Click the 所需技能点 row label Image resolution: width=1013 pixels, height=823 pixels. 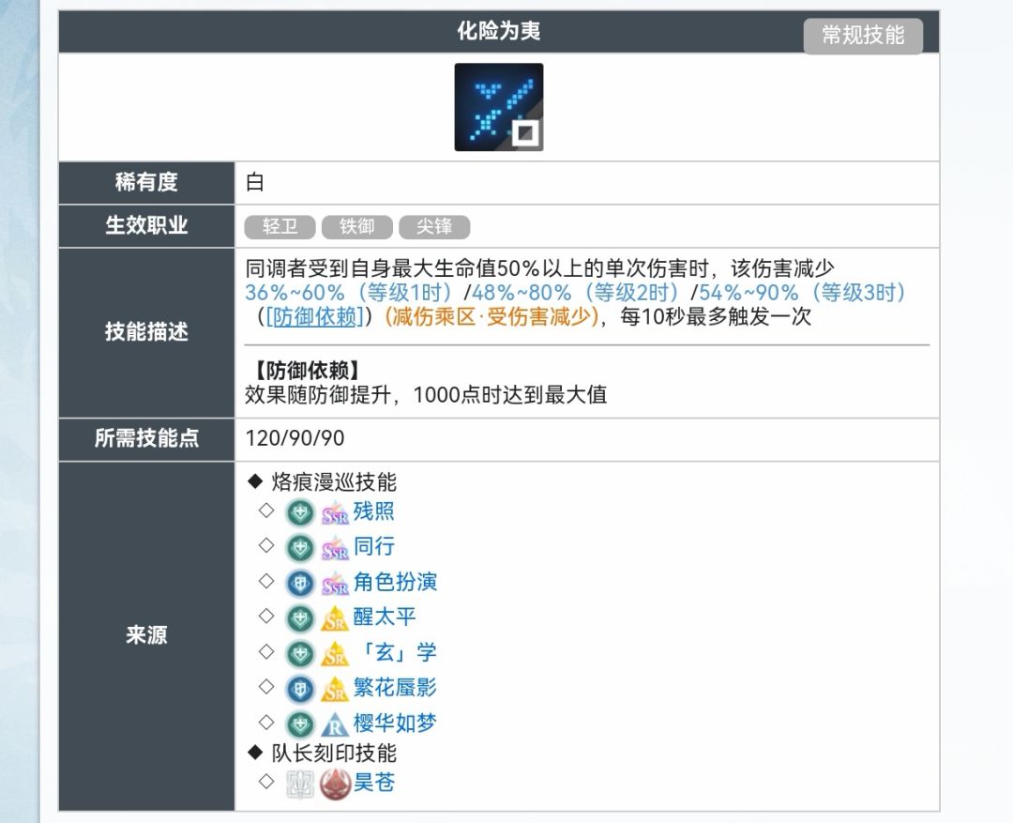146,438
